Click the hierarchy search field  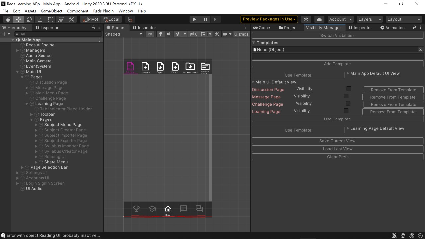[x=58, y=34]
